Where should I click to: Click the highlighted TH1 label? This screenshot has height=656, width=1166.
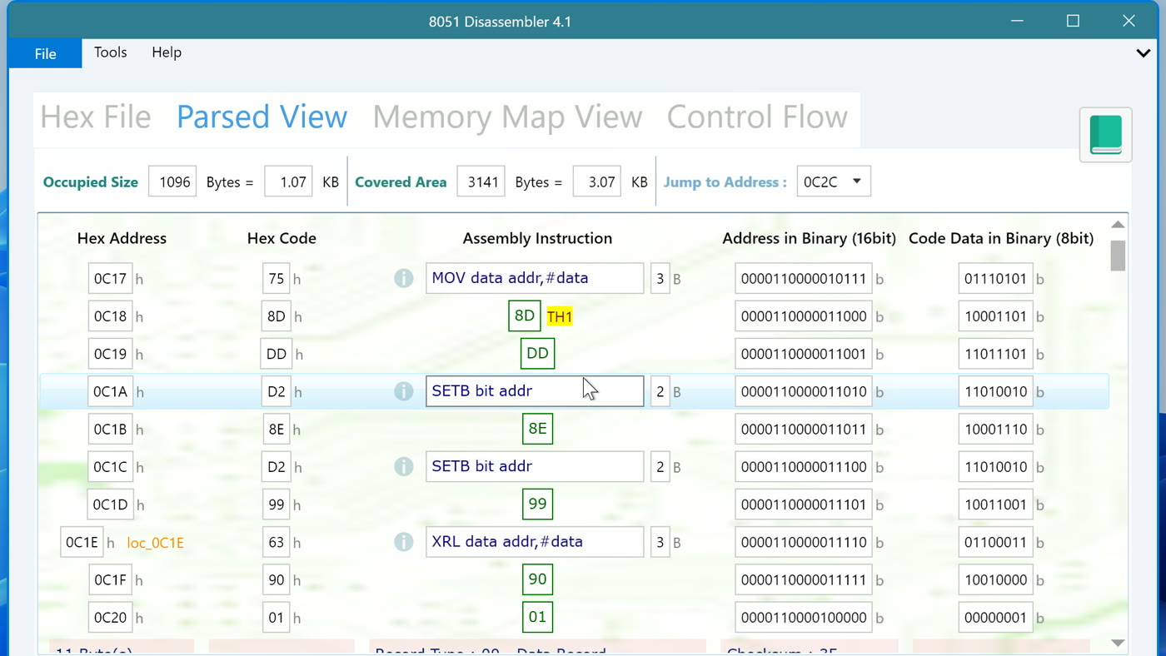[560, 316]
